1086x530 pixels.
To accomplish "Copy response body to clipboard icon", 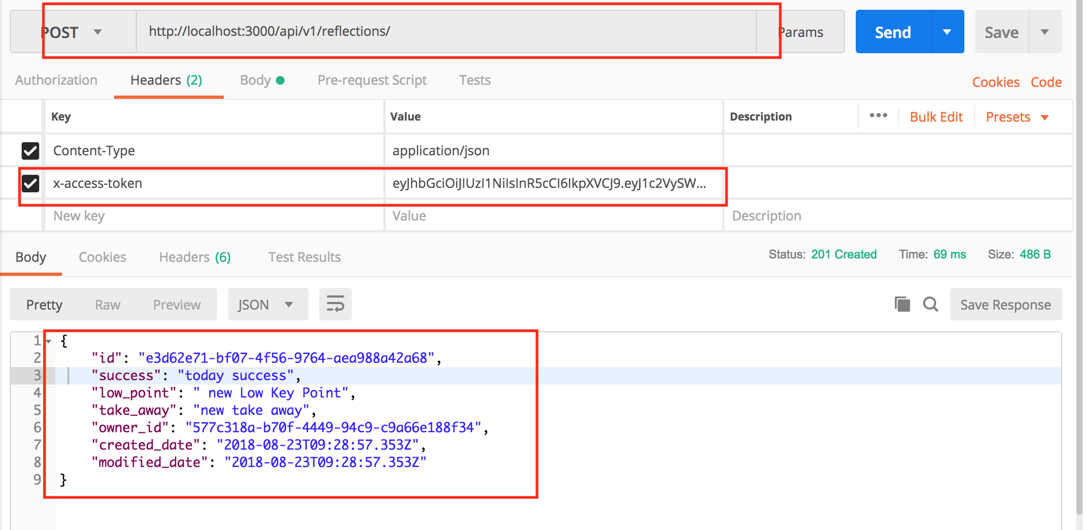I will click(x=902, y=304).
